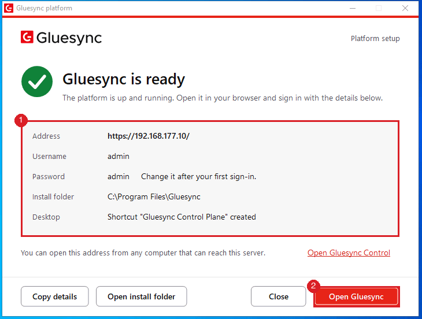Click the Open Gluesync button
The height and width of the screenshot is (319, 422).
point(356,296)
